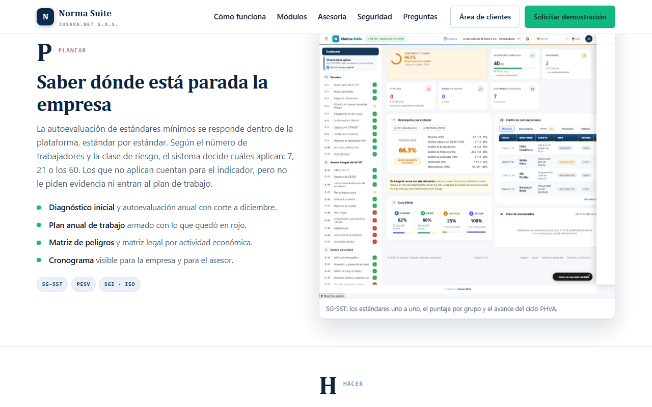The image size is (652, 407).
Task: Click the JC user avatar in dashboard
Action: point(588,39)
